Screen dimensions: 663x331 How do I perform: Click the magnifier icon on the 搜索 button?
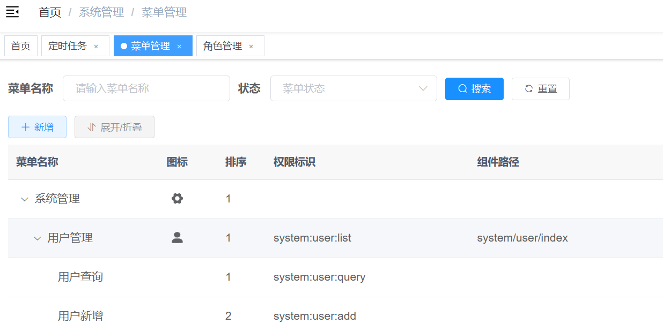(462, 89)
